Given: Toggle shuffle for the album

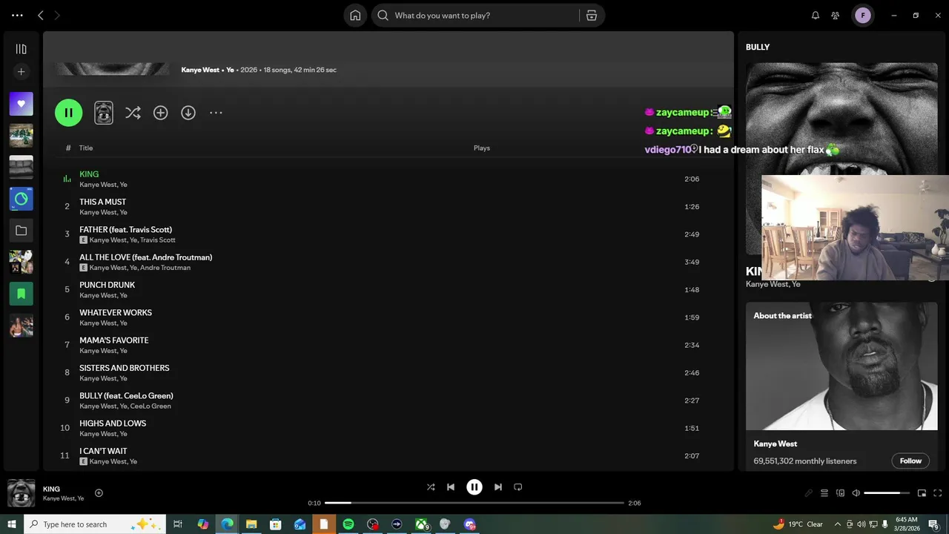Looking at the screenshot, I should [x=133, y=113].
